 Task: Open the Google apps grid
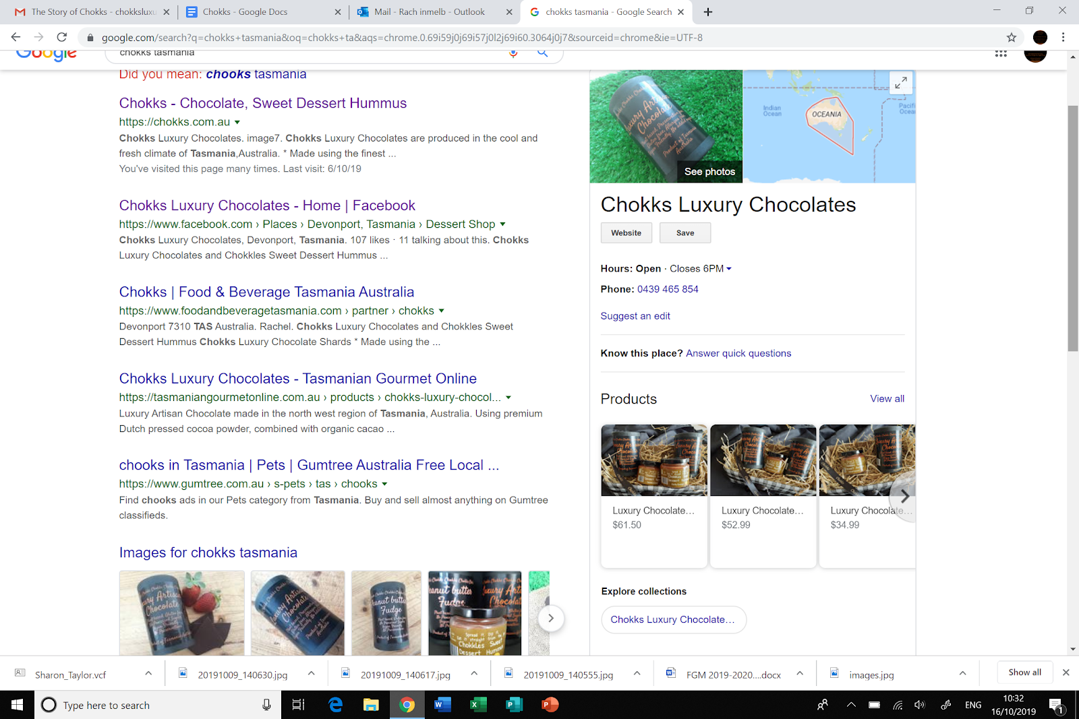1001,53
